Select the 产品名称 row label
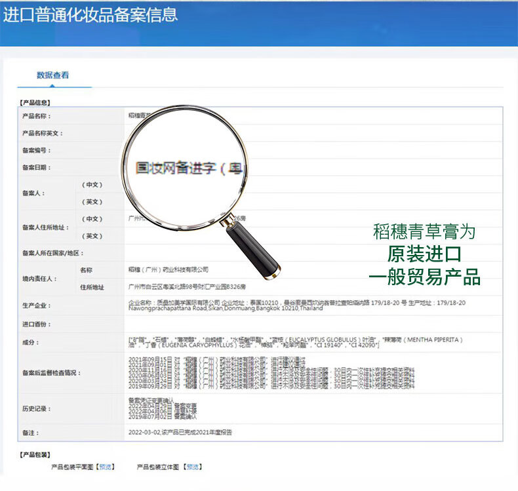518x491 pixels. (x=37, y=116)
